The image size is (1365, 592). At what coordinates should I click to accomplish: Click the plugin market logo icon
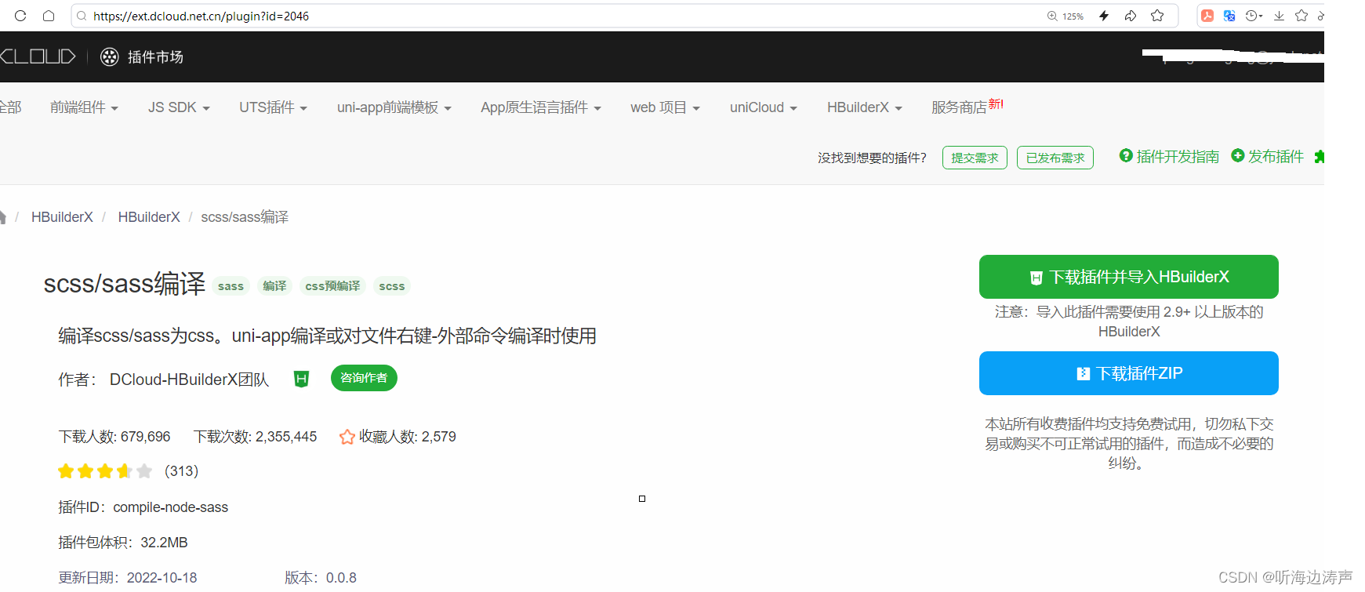tap(110, 56)
